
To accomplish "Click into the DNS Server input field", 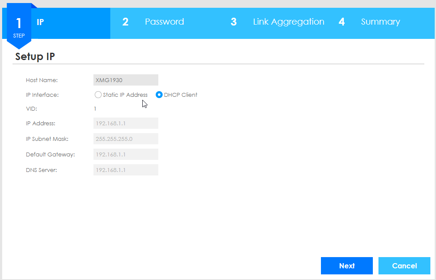I will 125,170.
